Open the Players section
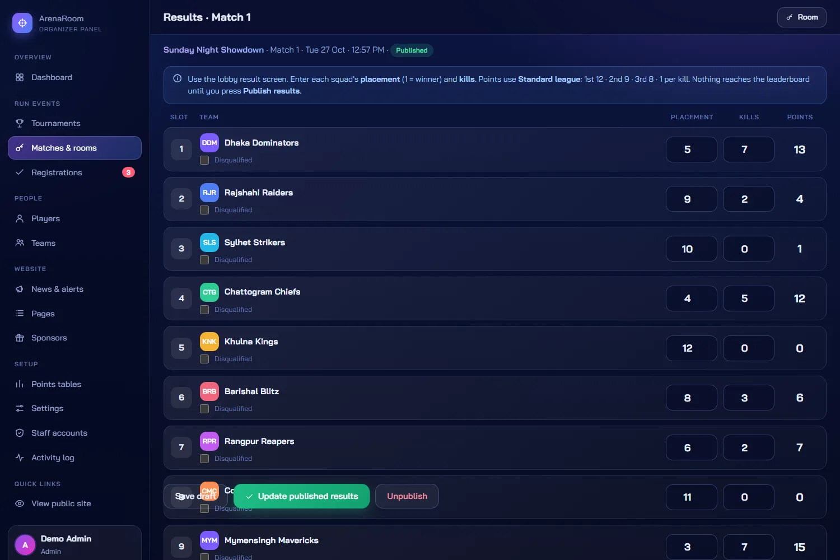The height and width of the screenshot is (560, 840). click(74, 218)
